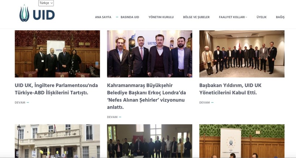Expand the Faaliyet Kolları menu arrow

coord(246,17)
